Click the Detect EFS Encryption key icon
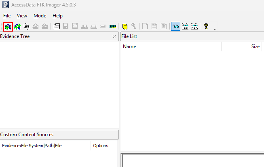 click(x=133, y=26)
